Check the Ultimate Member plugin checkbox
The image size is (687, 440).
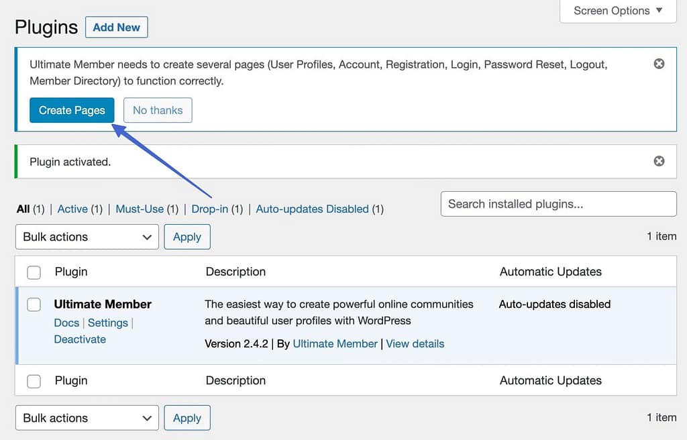(34, 304)
